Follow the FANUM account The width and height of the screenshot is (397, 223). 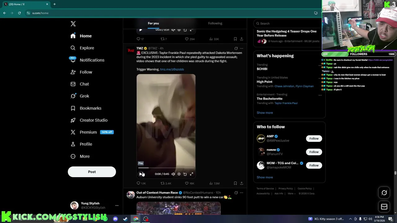[314, 152]
